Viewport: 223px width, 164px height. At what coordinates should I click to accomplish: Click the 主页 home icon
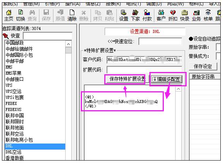[x=9, y=12]
